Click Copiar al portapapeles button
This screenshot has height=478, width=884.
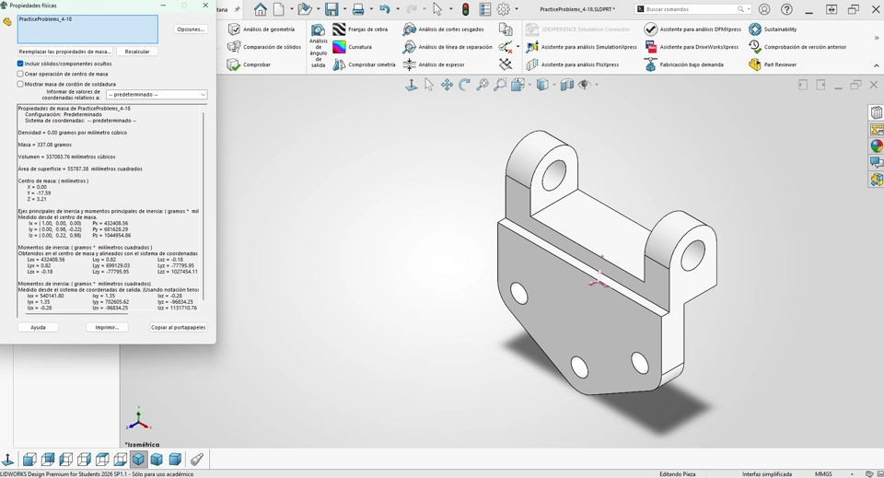178,327
